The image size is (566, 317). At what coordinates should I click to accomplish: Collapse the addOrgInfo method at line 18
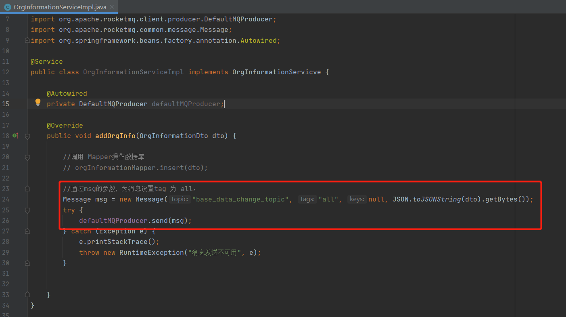click(x=27, y=136)
